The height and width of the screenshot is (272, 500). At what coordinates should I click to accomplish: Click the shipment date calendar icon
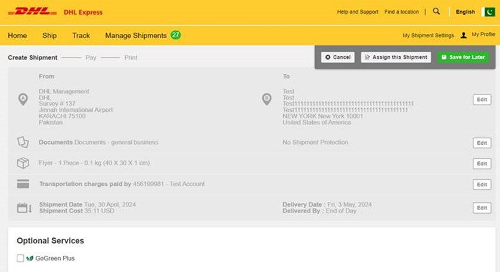click(x=24, y=208)
